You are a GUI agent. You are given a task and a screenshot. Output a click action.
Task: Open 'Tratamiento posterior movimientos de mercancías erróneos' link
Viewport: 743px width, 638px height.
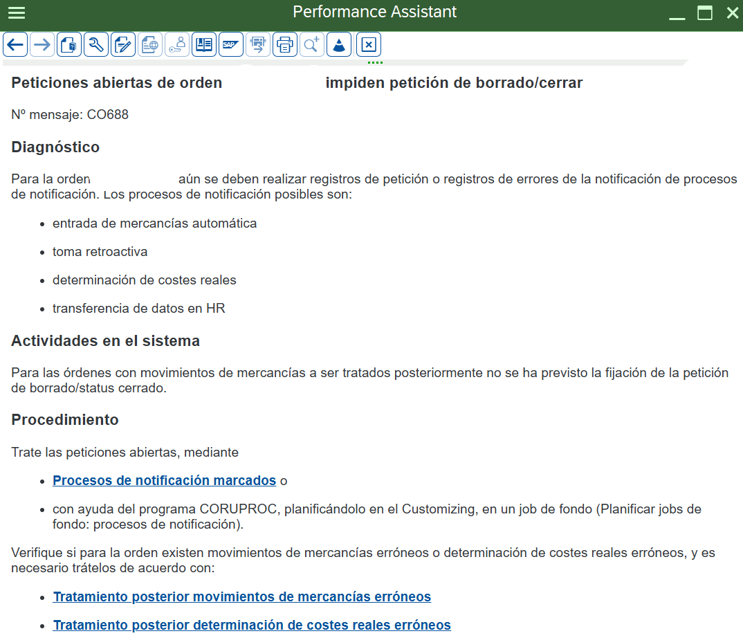pos(241,596)
